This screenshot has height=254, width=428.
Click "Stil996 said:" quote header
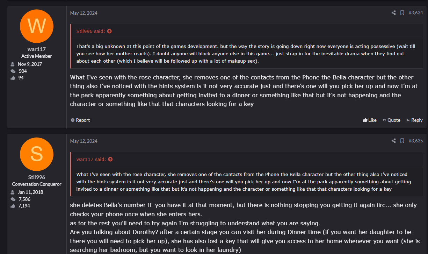coord(90,31)
